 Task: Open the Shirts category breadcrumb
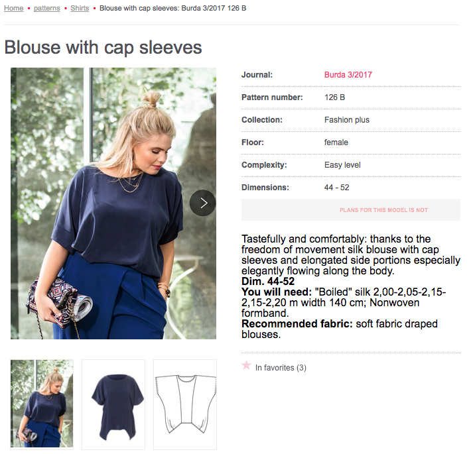point(80,8)
